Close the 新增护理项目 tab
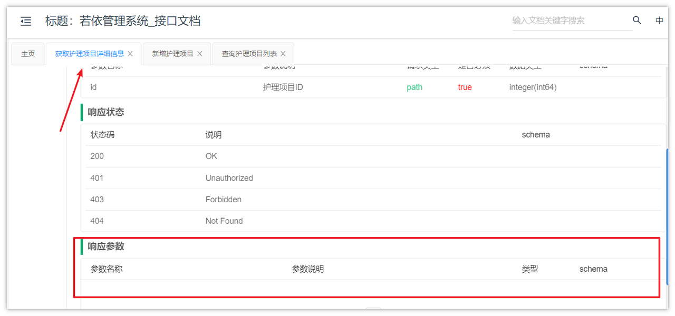The height and width of the screenshot is (316, 675). click(200, 54)
